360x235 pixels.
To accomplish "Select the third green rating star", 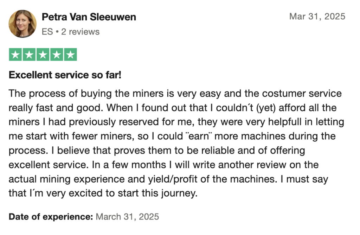I will coord(43,55).
